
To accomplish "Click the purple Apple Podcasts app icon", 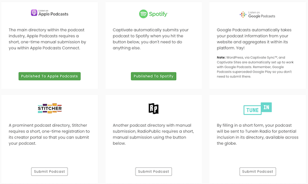I will (x=34, y=13).
